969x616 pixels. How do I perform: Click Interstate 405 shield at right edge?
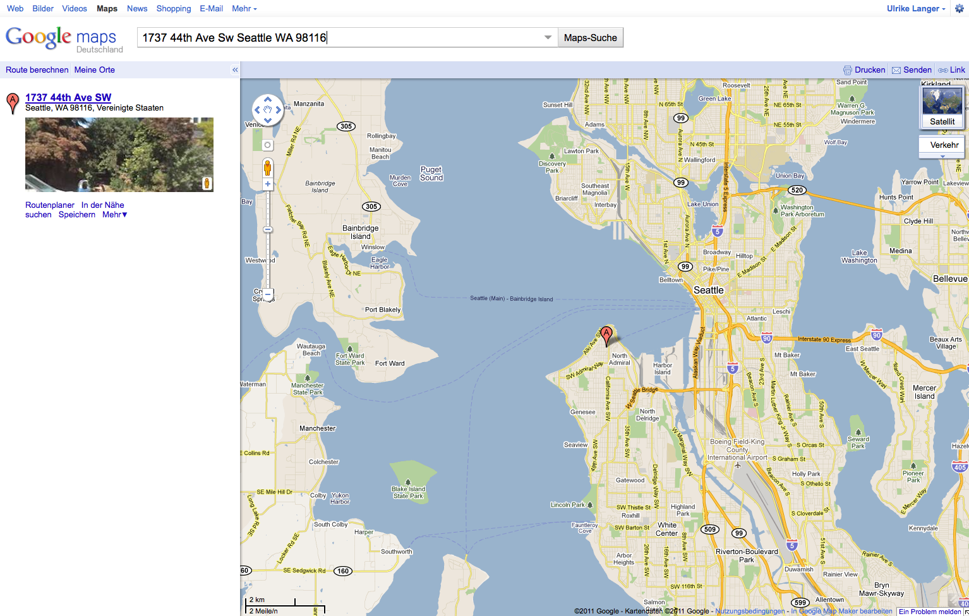pos(960,468)
